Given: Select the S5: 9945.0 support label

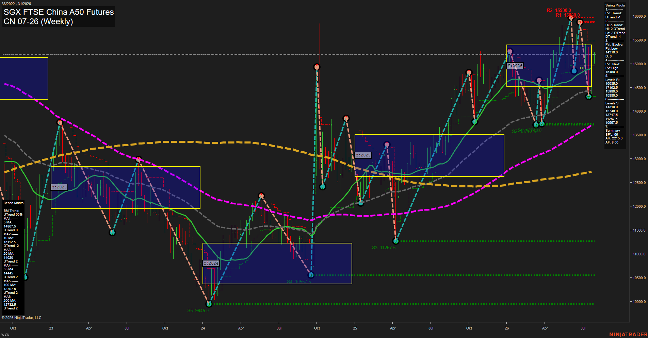Looking at the screenshot, I should click(198, 310).
